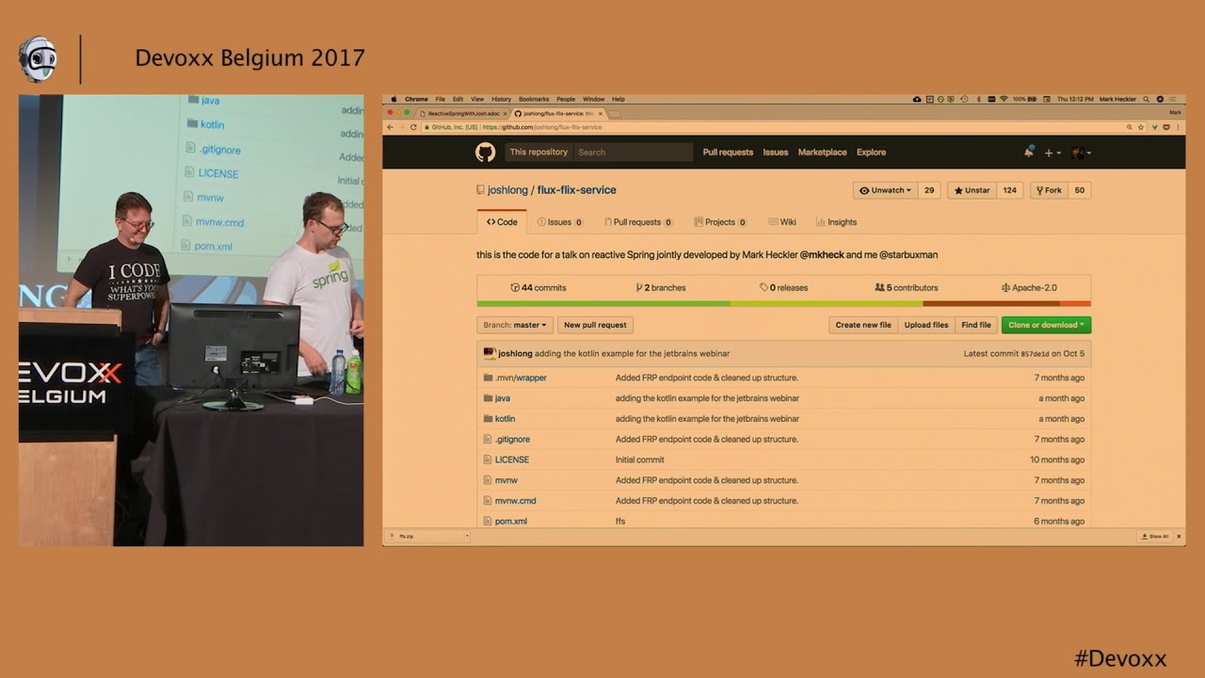The height and width of the screenshot is (678, 1205).
Task: Open the 2 branches link
Action: 661,288
